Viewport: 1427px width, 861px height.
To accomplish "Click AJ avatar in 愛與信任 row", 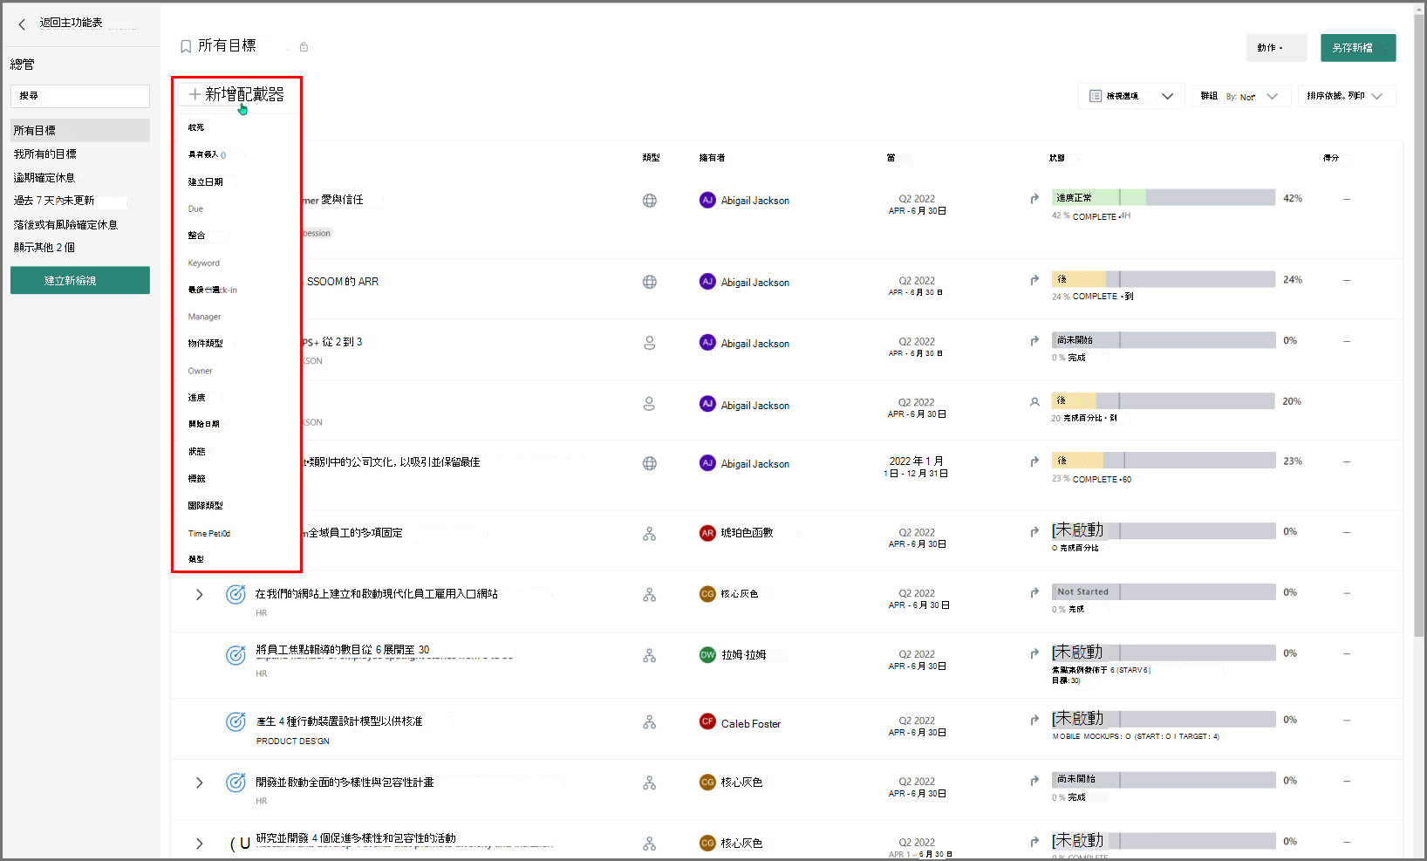I will pos(707,200).
